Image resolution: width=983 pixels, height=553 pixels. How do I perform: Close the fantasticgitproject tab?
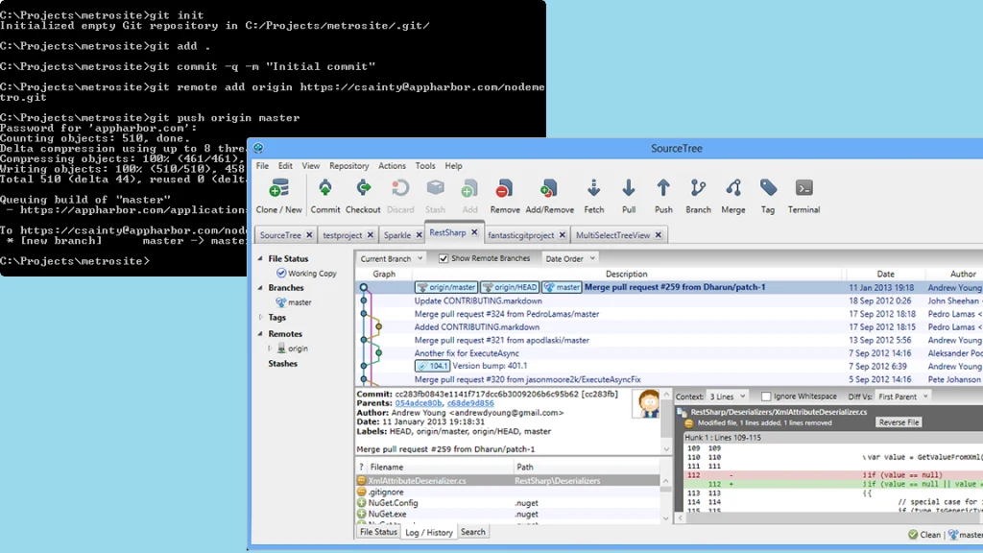pyautogui.click(x=563, y=235)
